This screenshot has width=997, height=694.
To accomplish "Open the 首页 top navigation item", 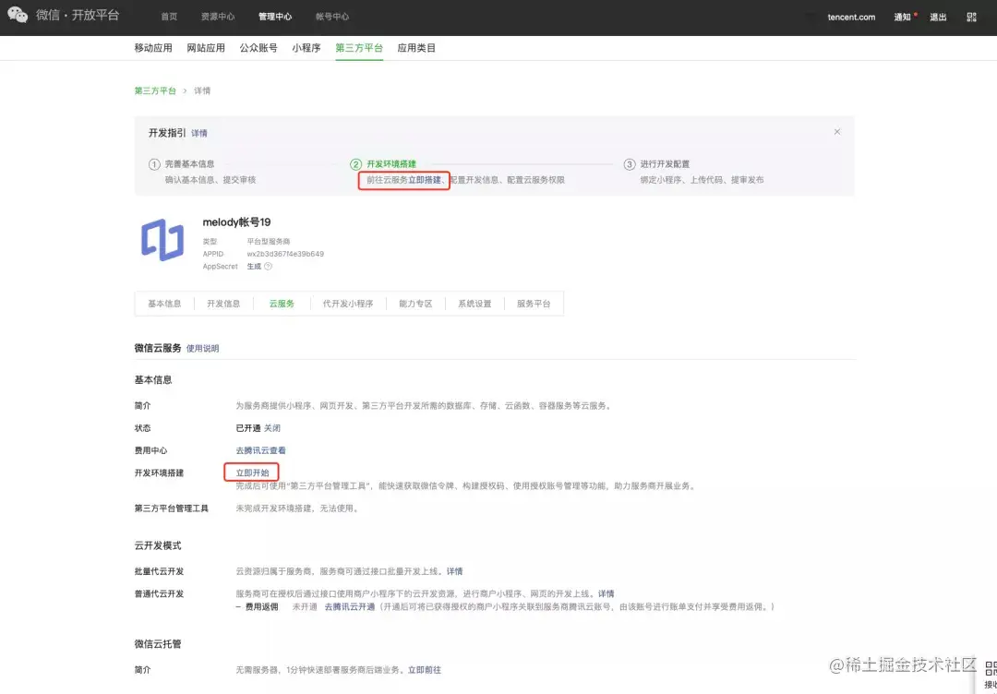I will click(x=169, y=18).
